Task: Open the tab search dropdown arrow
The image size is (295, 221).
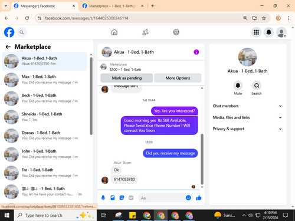Action: pos(6,6)
